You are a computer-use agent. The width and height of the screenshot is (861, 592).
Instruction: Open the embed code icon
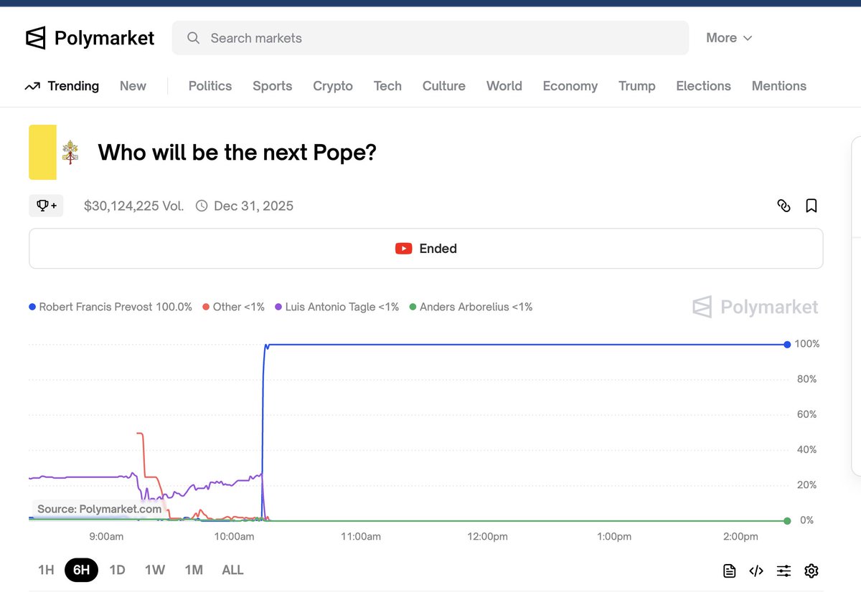[x=756, y=570]
